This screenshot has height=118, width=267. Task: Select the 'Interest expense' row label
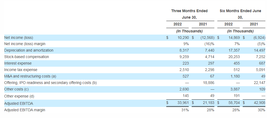18,63
